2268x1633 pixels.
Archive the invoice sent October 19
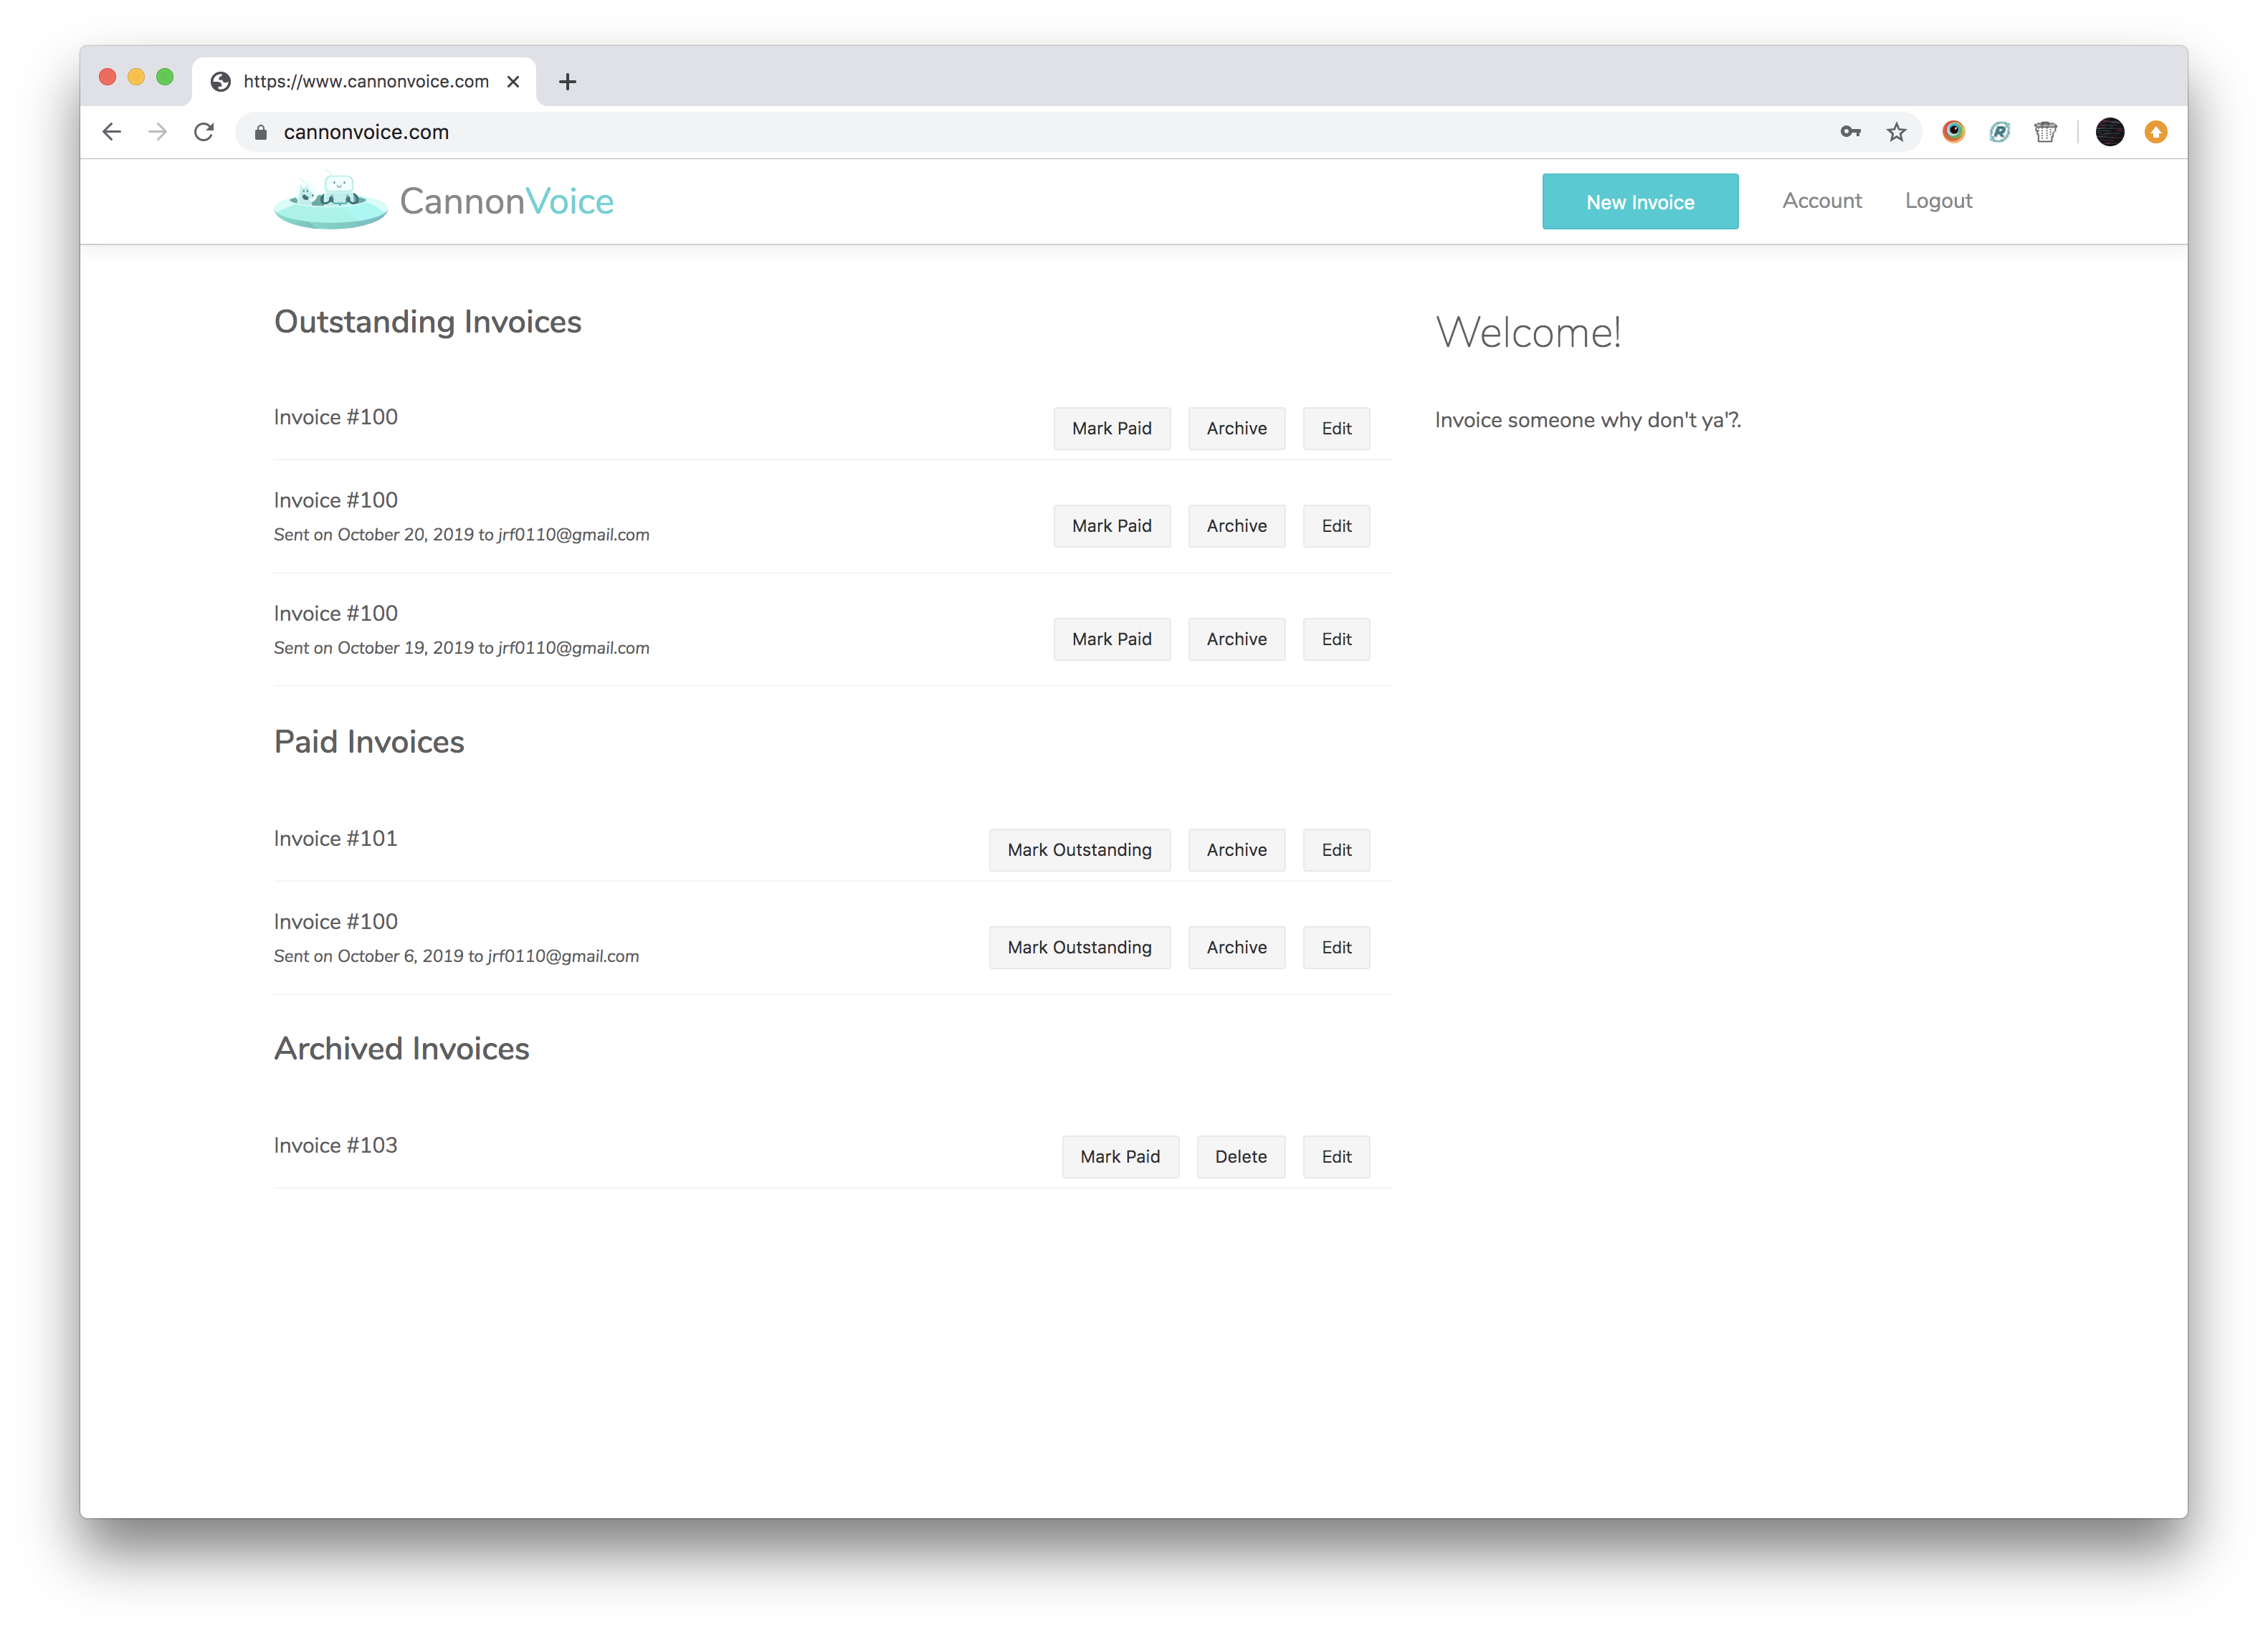(x=1237, y=639)
